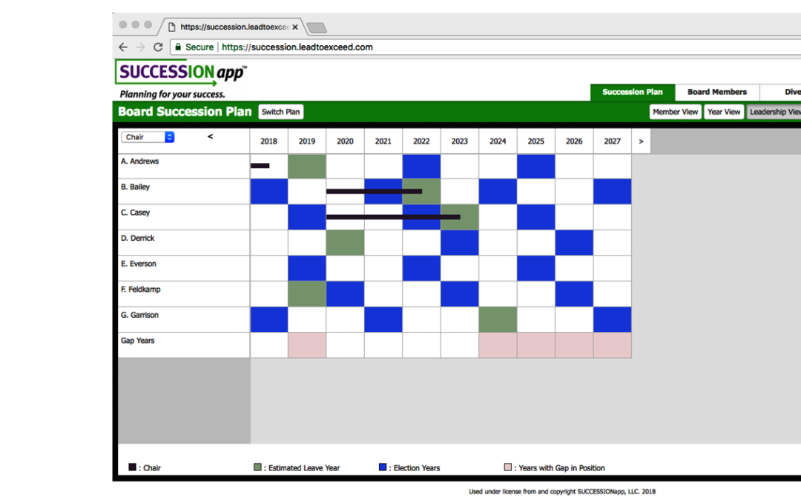Select the 2021 column header
The height and width of the screenshot is (500, 801).
click(383, 141)
